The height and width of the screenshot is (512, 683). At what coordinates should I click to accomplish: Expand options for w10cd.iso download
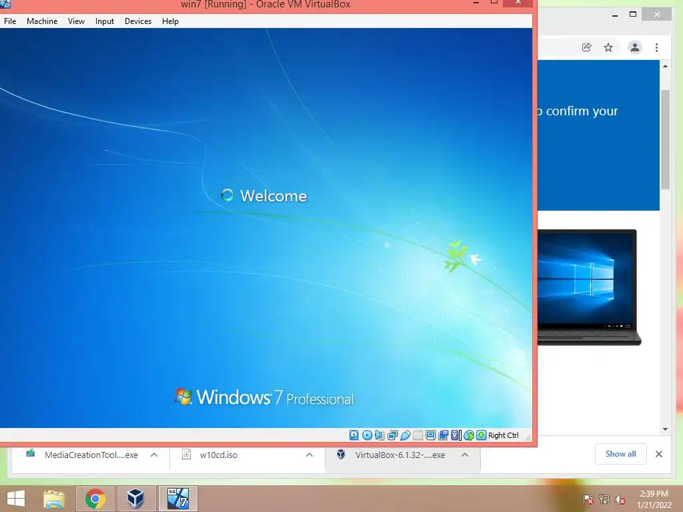[309, 455]
